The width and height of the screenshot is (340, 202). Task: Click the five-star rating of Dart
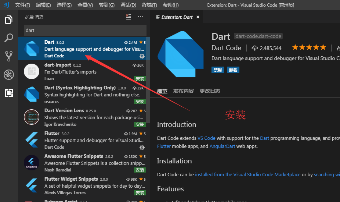309,47
